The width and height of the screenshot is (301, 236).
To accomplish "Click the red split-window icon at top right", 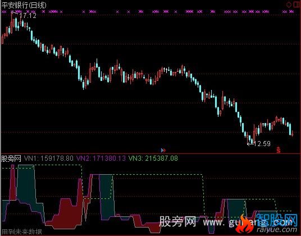I will (297, 4).
